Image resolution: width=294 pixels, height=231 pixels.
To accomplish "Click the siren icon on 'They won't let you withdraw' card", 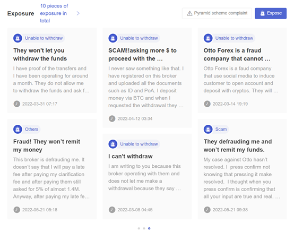I will [x=18, y=38].
